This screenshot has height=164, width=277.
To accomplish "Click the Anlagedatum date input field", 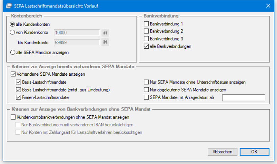I will tap(244, 98).
